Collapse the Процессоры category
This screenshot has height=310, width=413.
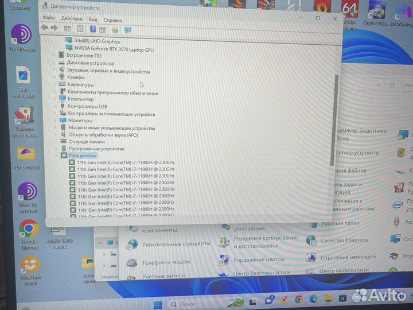[56, 156]
